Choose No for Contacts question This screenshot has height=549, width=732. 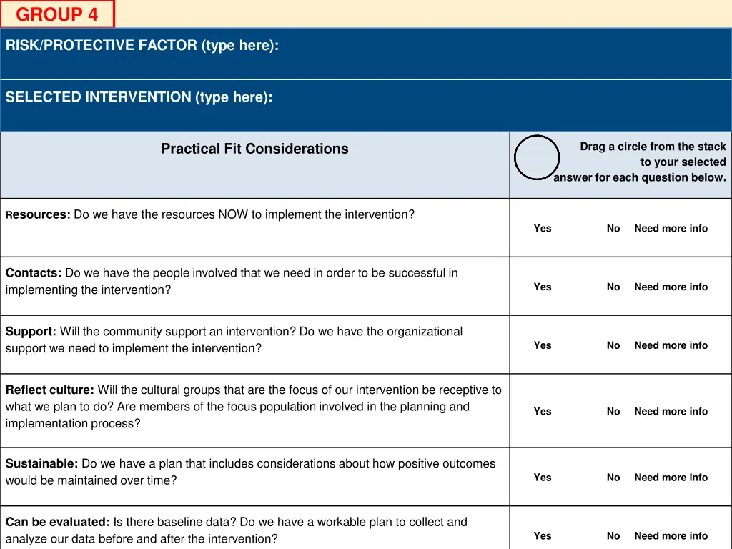[613, 287]
